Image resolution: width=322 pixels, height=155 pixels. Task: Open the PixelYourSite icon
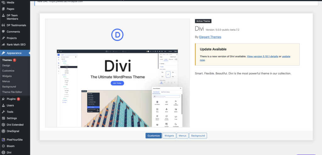3,140
